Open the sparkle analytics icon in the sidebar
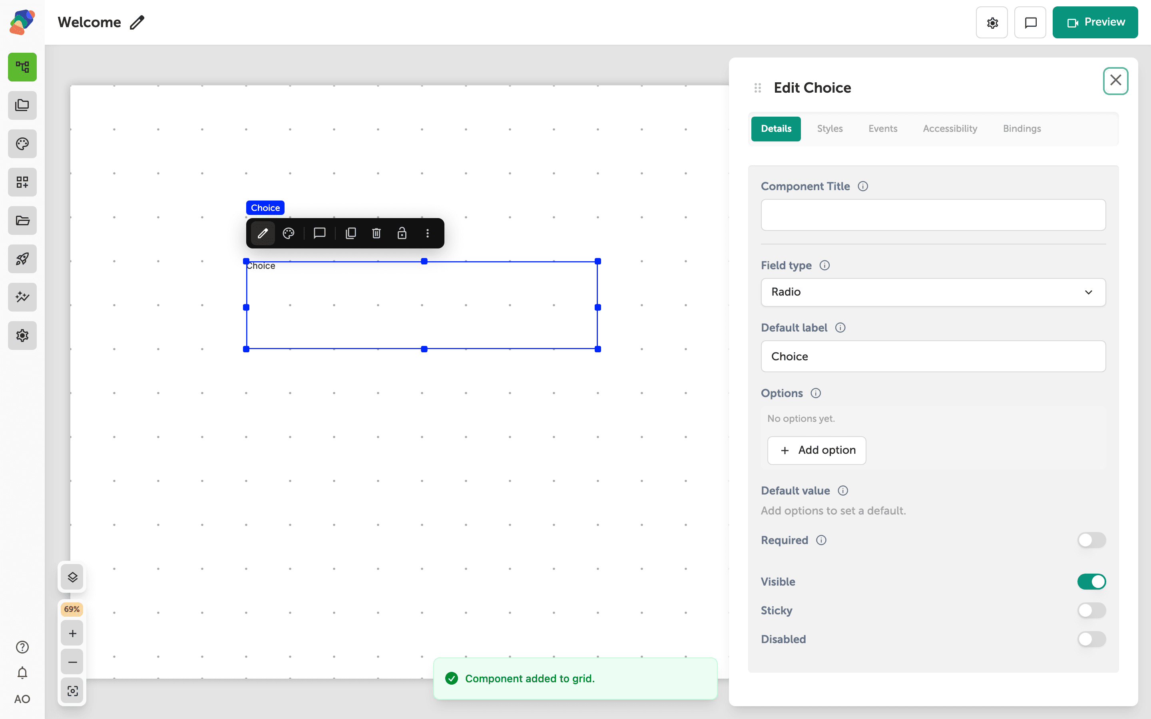Screen dimensions: 1151x719 [x=22, y=297]
